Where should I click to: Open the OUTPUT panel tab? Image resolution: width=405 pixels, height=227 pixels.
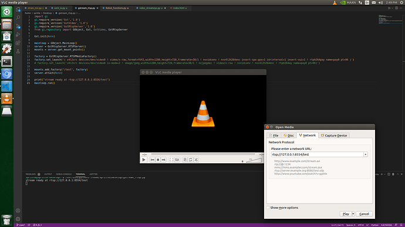[48, 174]
